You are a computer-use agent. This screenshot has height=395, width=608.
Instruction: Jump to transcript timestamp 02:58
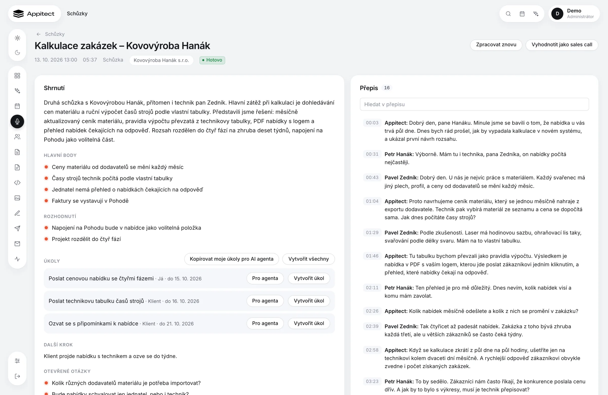click(x=372, y=350)
